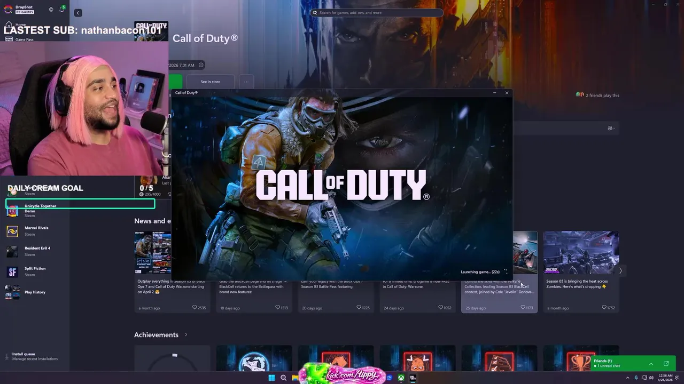Like the news post with 1752 hearts
This screenshot has height=384, width=684.
(608, 308)
